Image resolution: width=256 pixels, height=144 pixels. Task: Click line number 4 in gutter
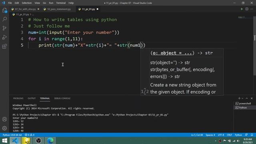click(x=22, y=39)
